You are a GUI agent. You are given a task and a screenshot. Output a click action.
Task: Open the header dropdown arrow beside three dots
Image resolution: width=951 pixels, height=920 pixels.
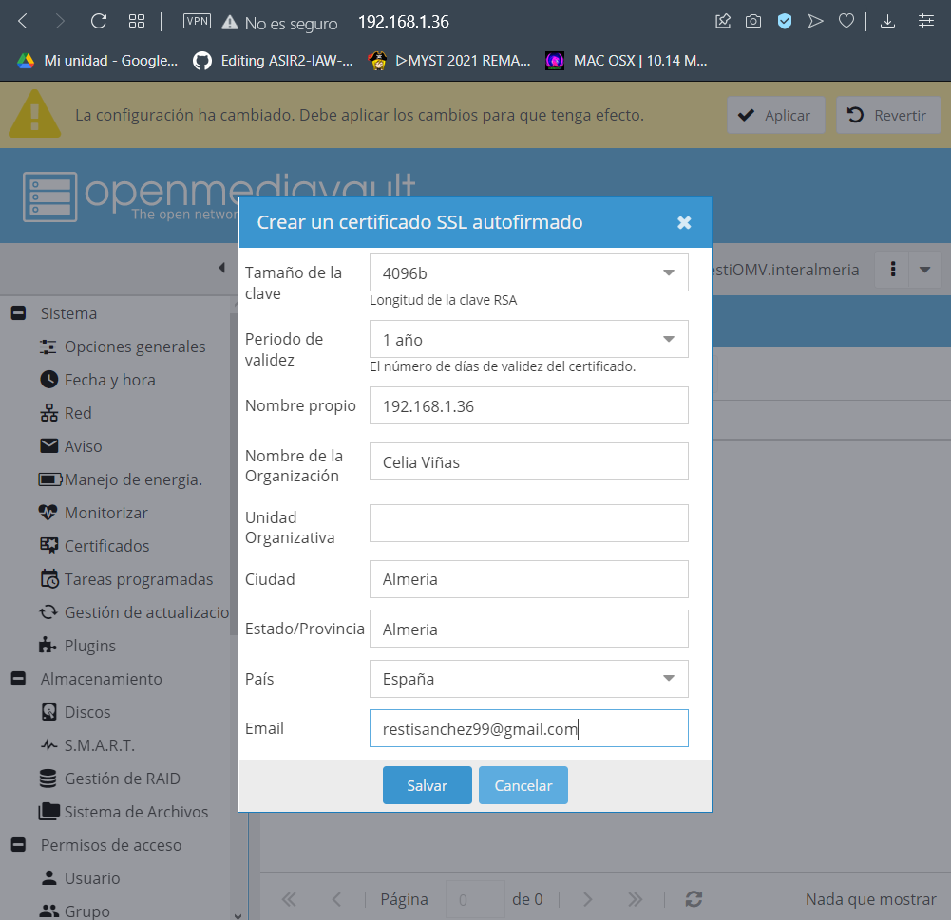pyautogui.click(x=925, y=269)
